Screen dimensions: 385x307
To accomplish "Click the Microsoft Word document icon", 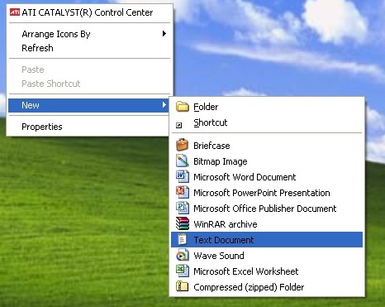I will [x=182, y=176].
